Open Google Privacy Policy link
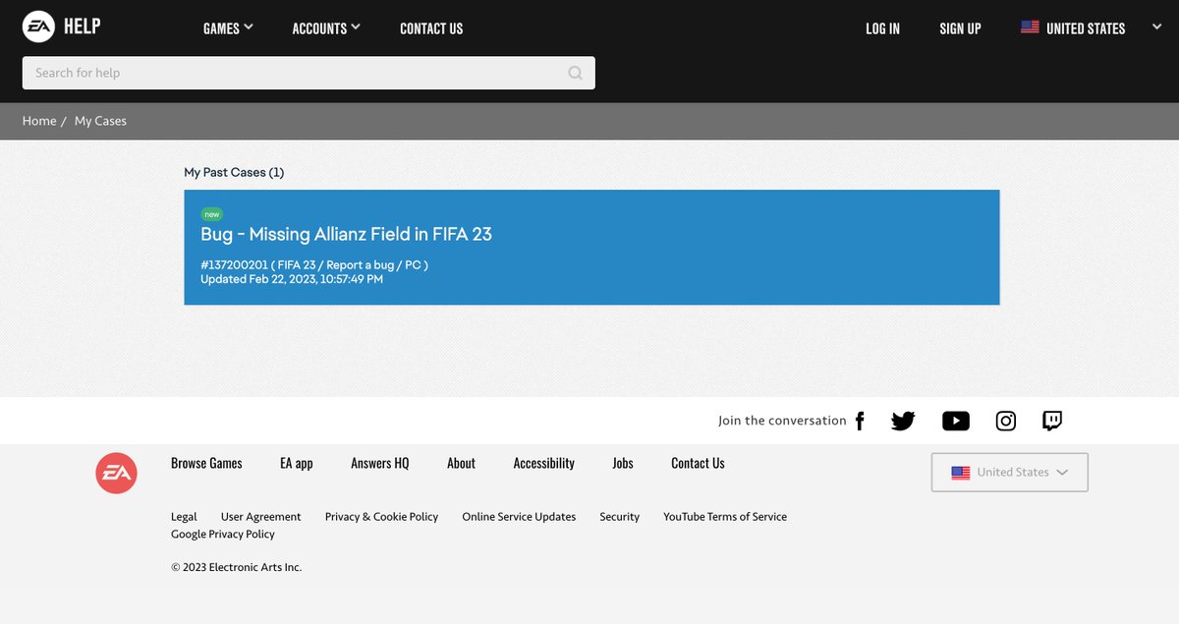 point(223,535)
